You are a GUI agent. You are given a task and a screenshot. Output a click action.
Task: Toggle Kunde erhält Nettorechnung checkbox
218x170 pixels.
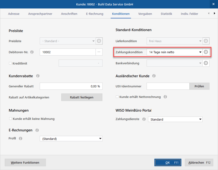117,97
